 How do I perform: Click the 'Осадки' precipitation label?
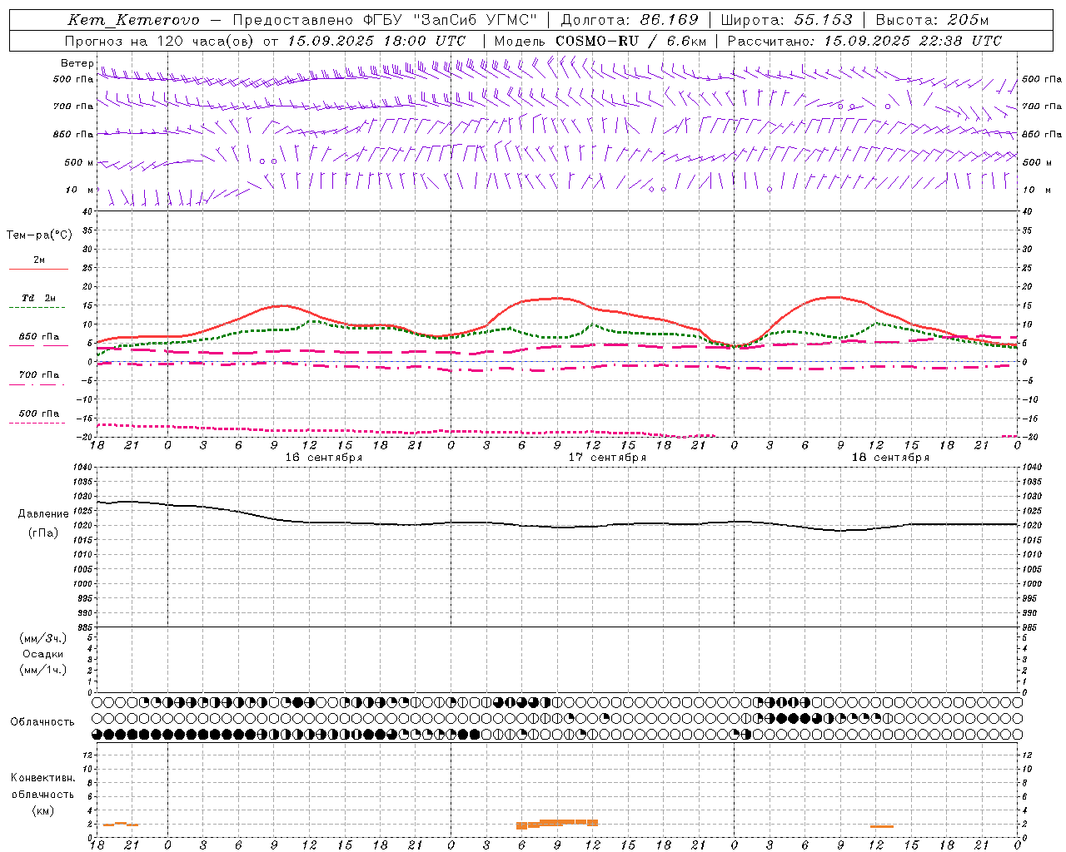point(43,654)
